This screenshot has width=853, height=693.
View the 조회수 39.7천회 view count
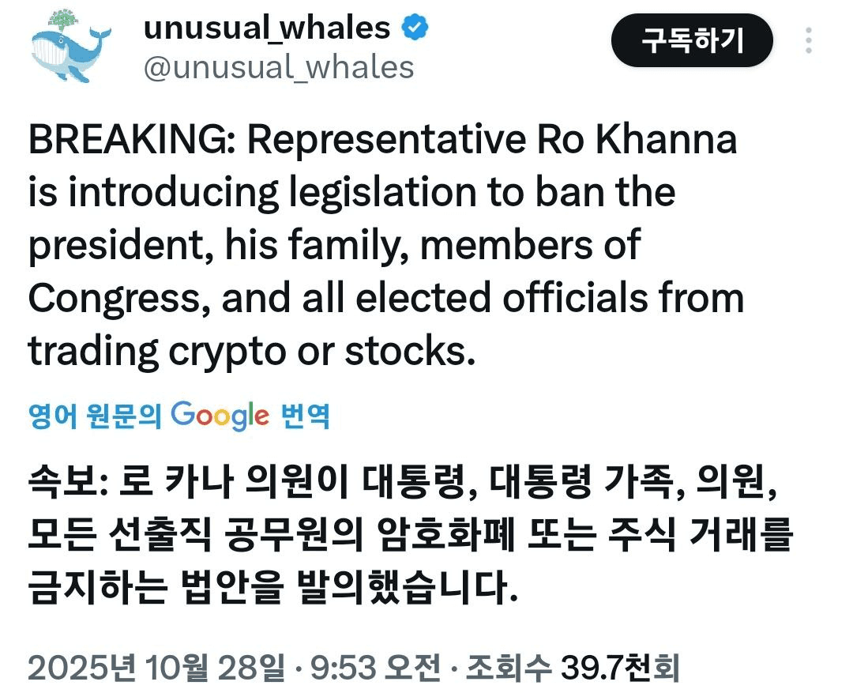pos(572,669)
